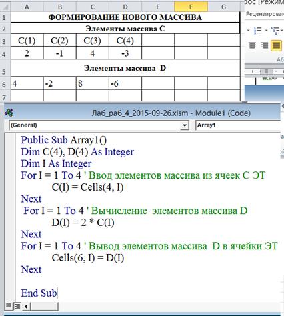The height and width of the screenshot is (316, 284).
Task: Select the column C header
Action: point(93,7)
